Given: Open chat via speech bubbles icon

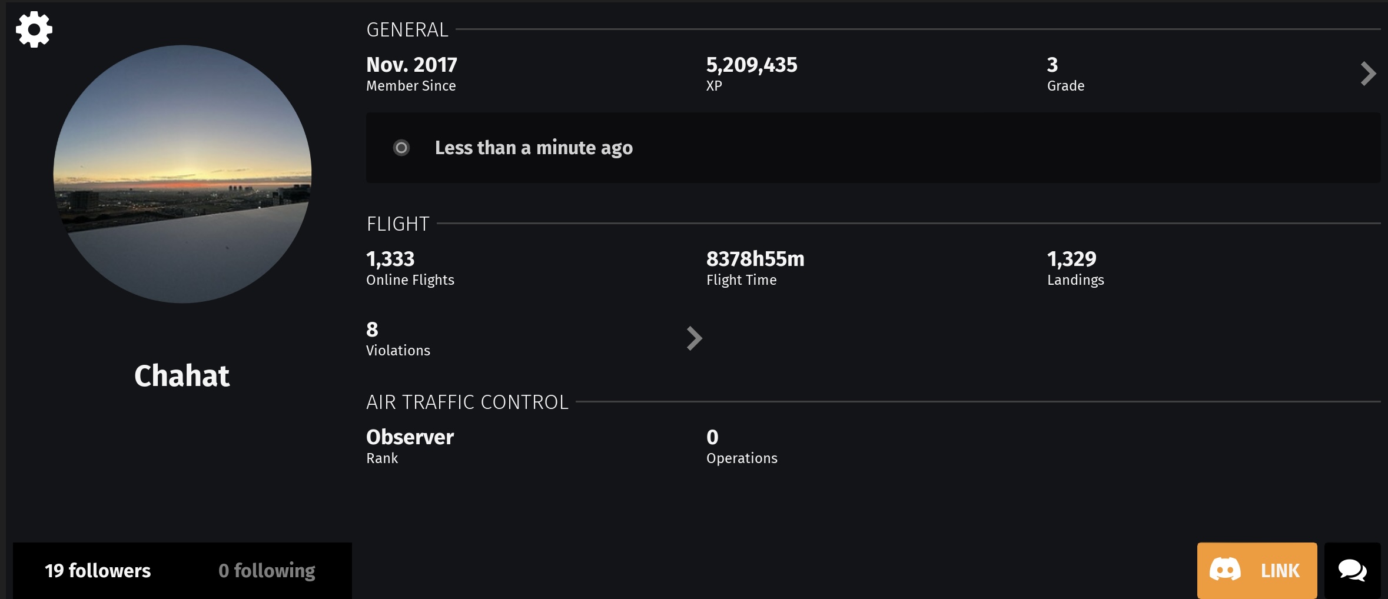Looking at the screenshot, I should [x=1353, y=570].
